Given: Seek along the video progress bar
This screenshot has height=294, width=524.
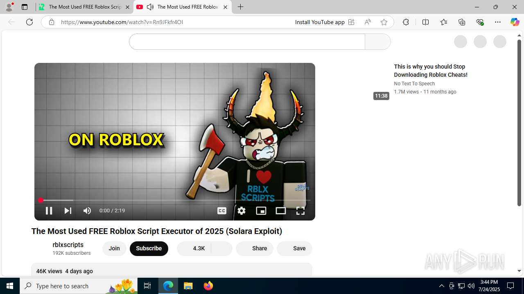Looking at the screenshot, I should point(175,200).
